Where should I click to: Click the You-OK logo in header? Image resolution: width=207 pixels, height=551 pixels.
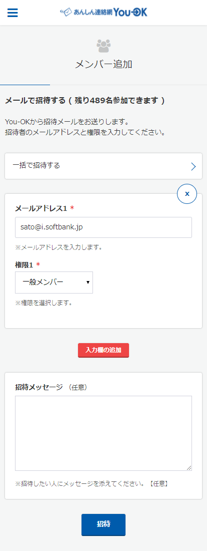[104, 13]
